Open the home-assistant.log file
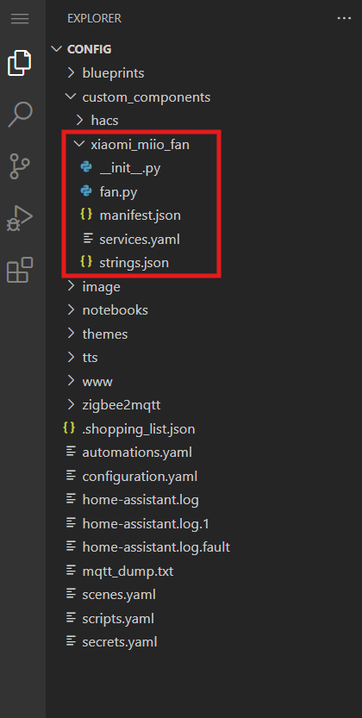This screenshot has height=718, width=362. (x=140, y=499)
